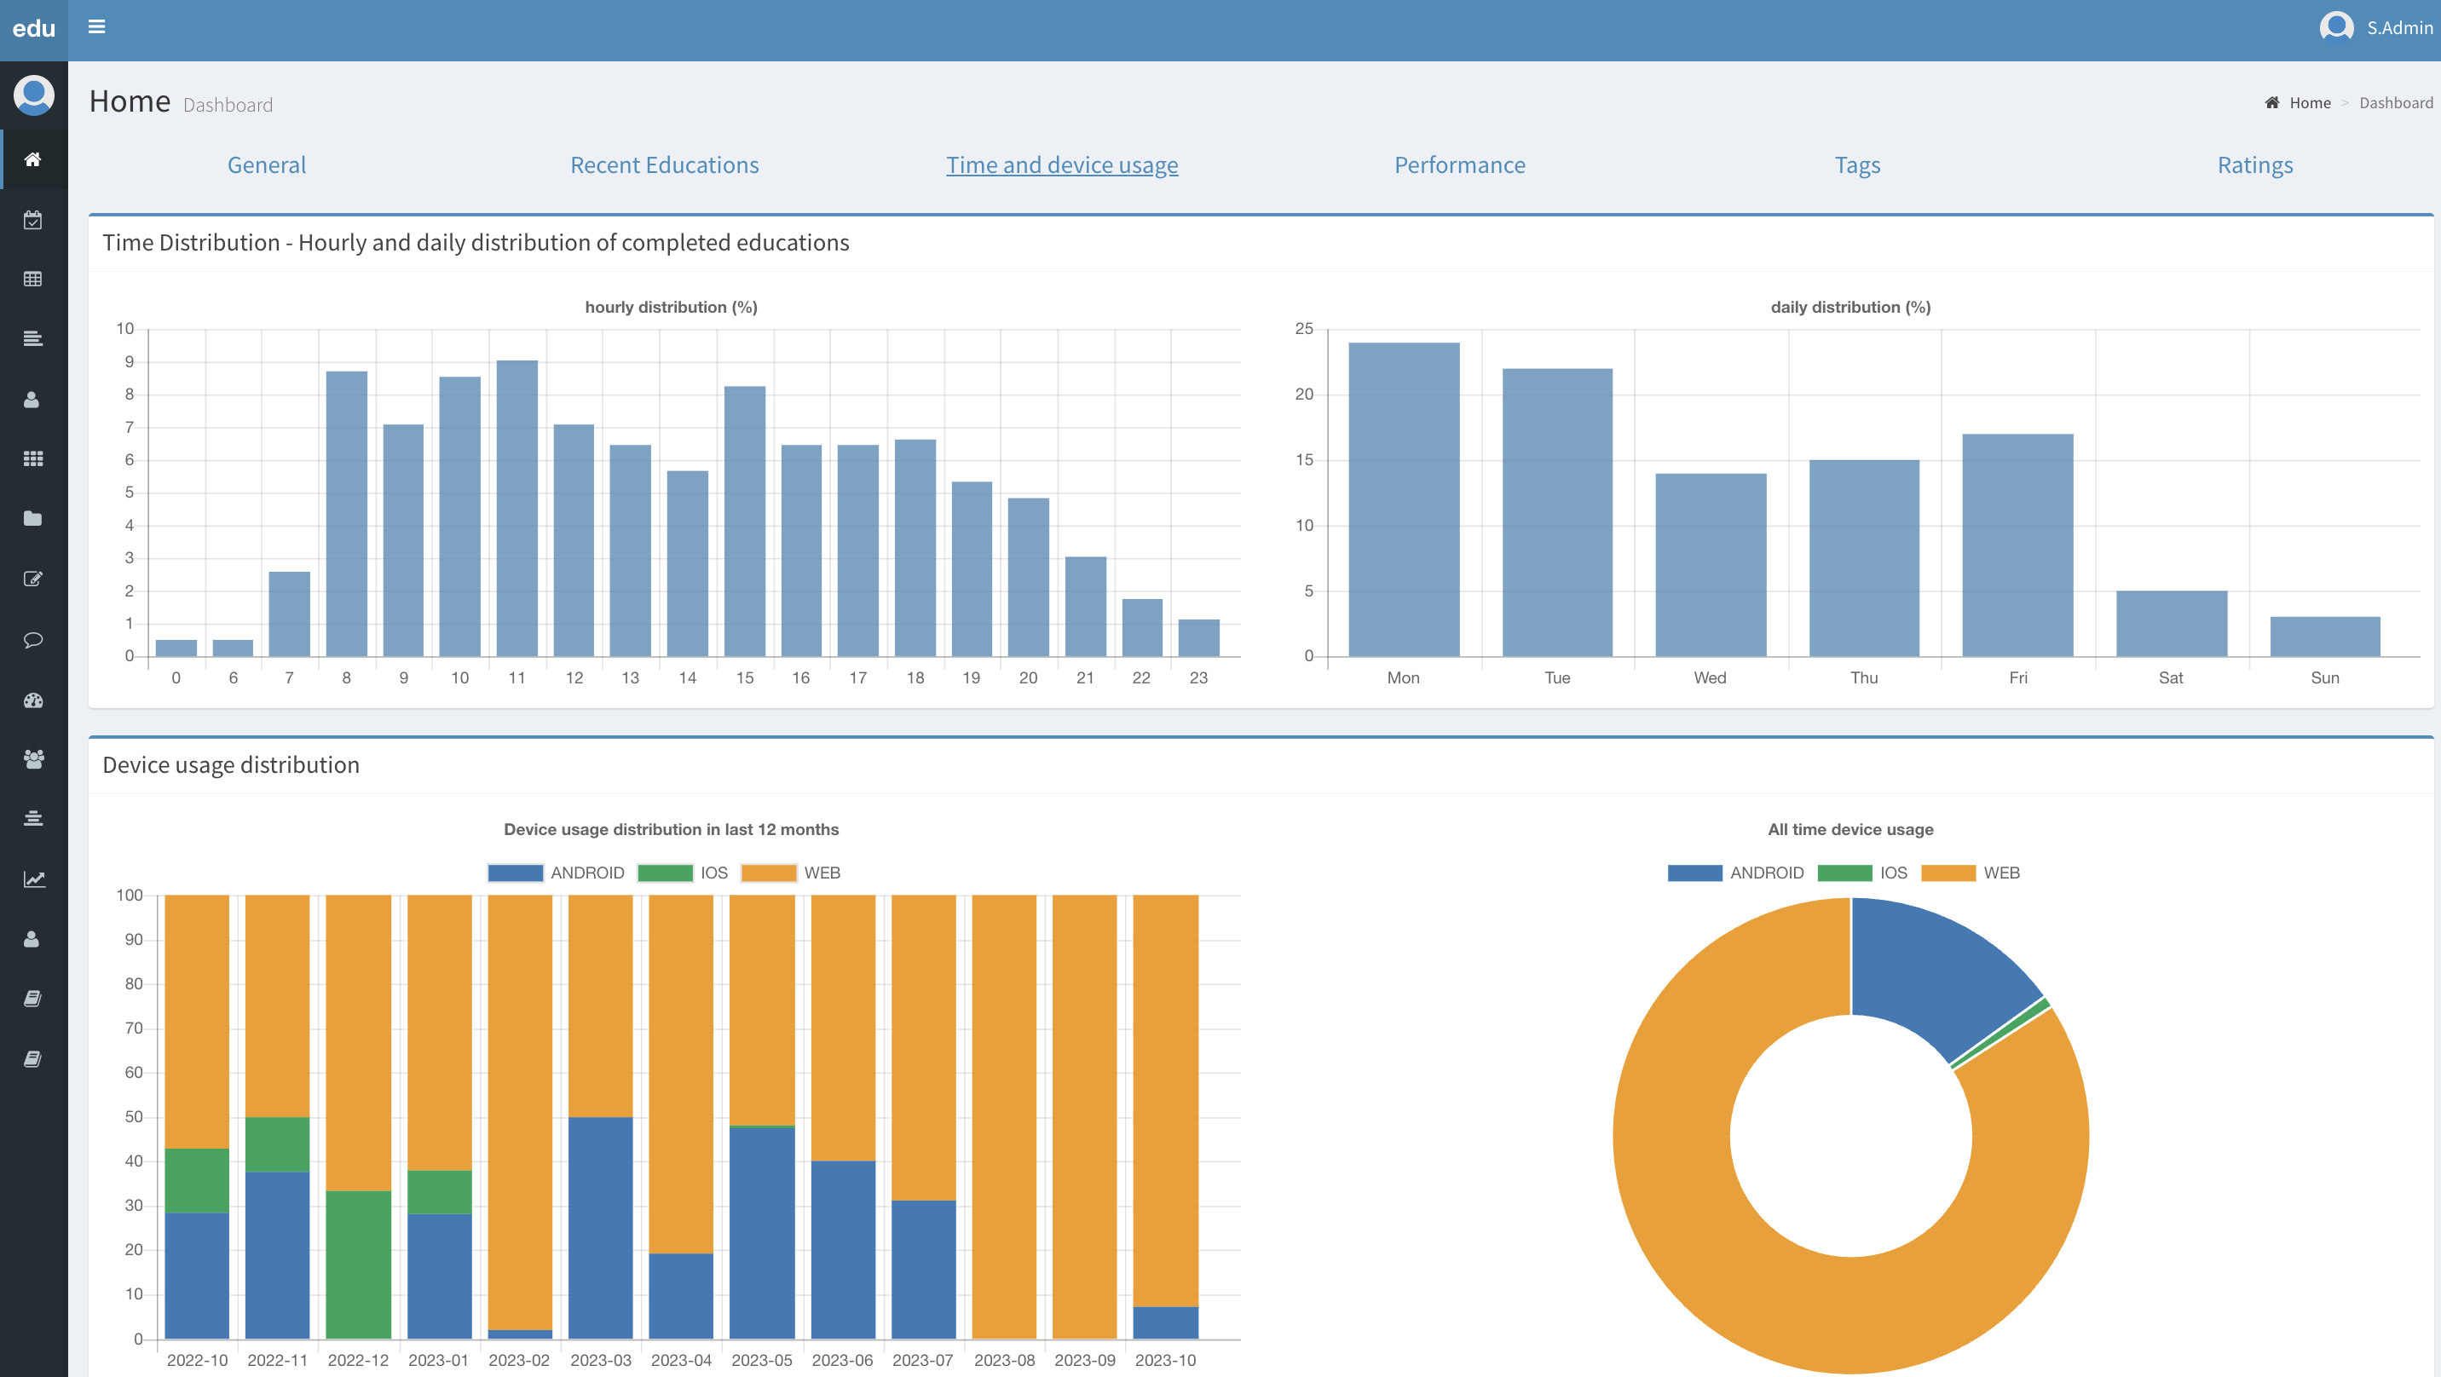Click the orange WEB bar for 2023-09
Screen dimensions: 2441x1377
1085,1116
